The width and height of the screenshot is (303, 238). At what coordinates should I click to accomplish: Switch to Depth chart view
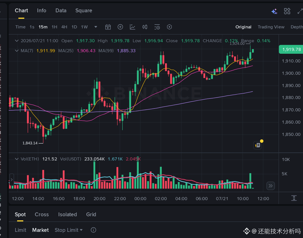click(x=297, y=27)
